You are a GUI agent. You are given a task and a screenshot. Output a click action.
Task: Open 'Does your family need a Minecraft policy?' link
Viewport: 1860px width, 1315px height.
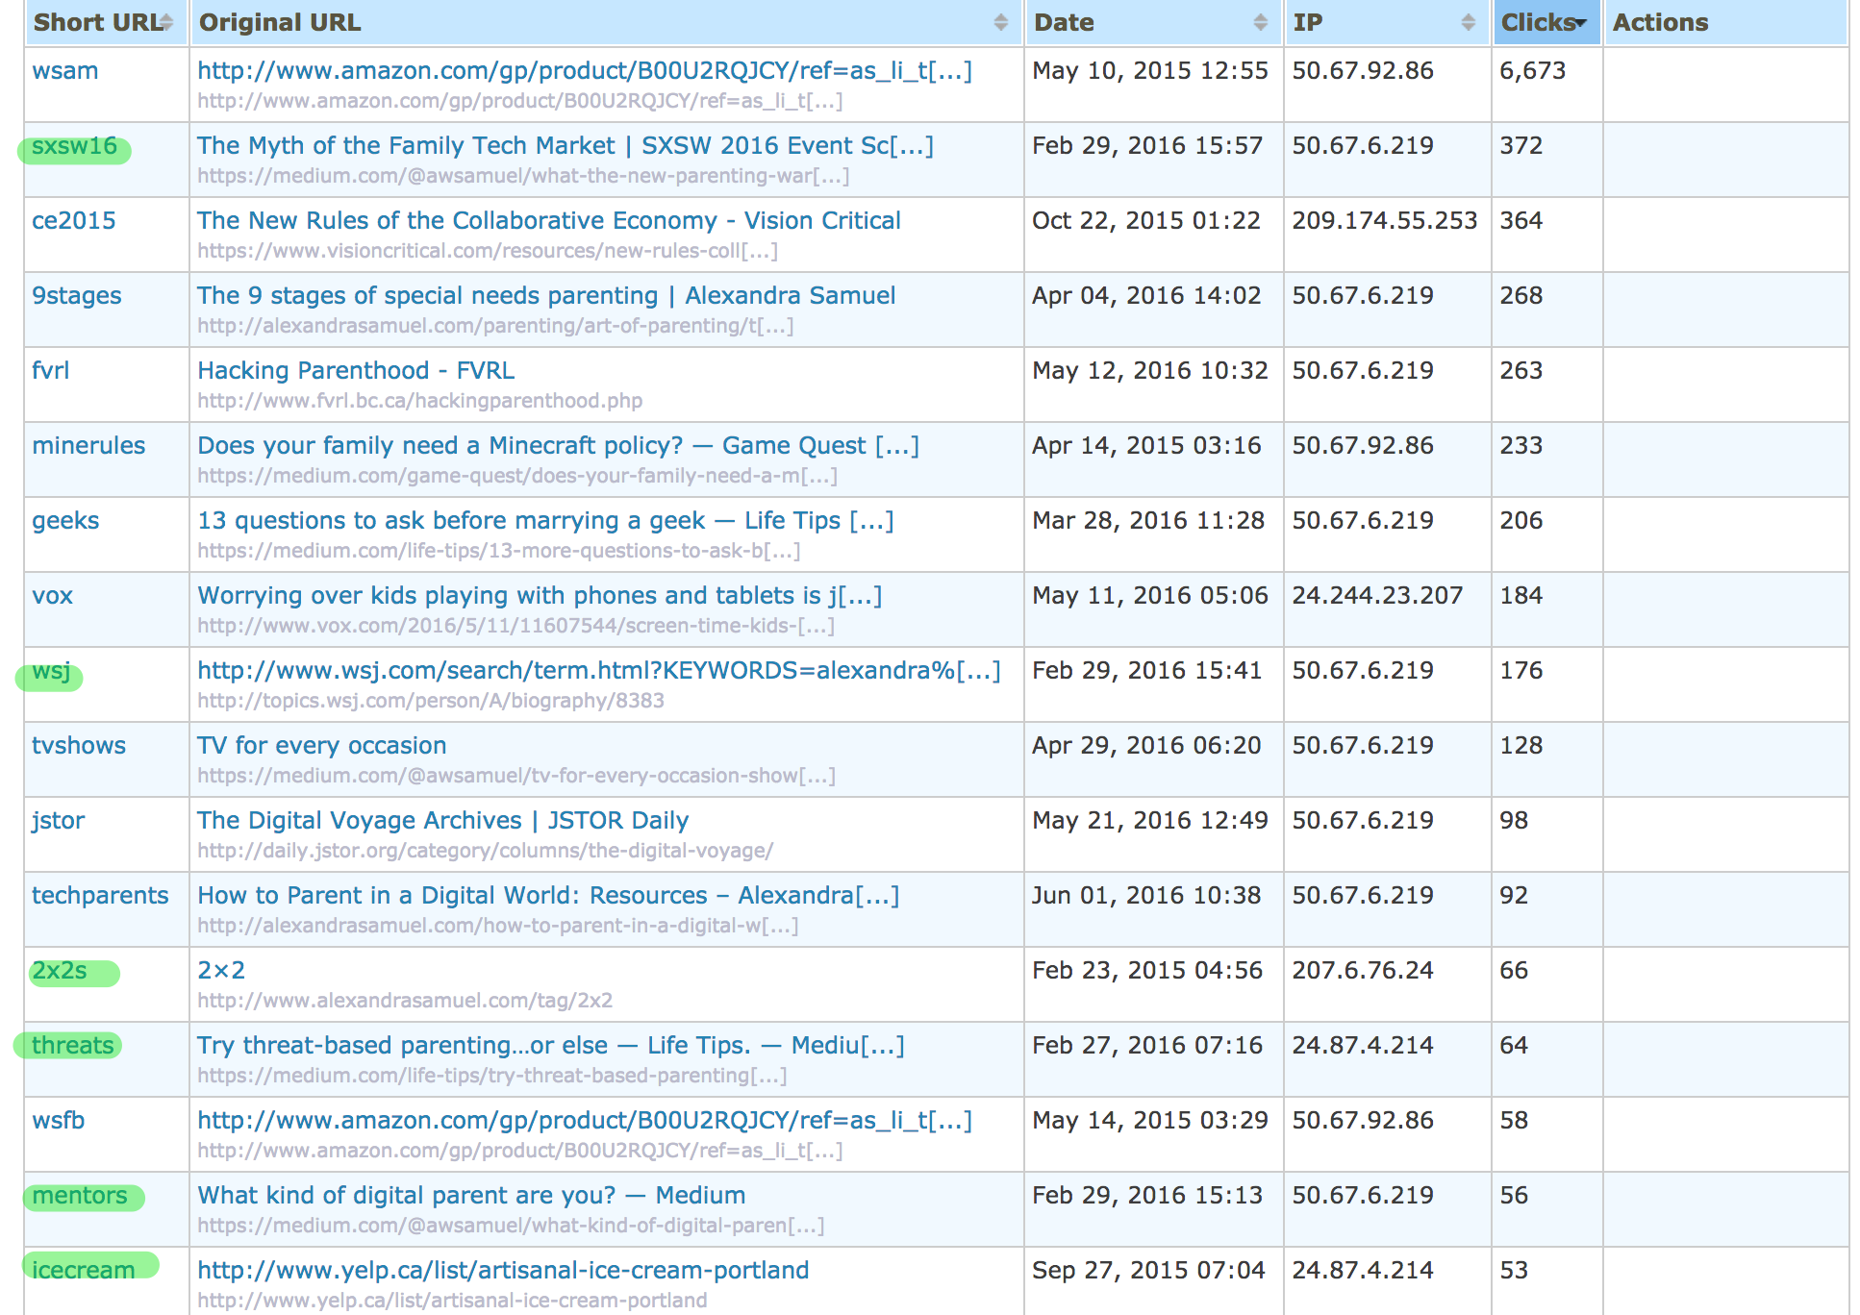[559, 446]
